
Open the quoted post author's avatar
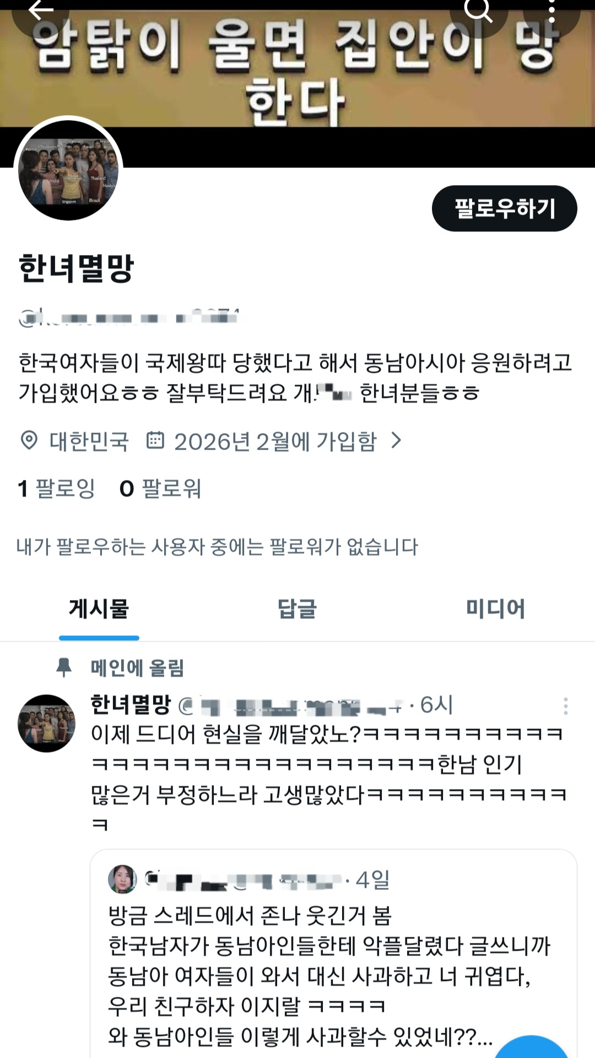click(122, 879)
